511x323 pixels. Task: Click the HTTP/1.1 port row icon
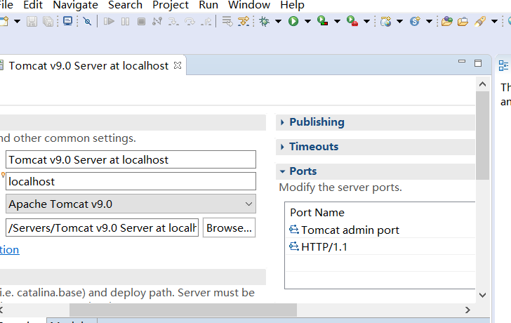tap(294, 246)
